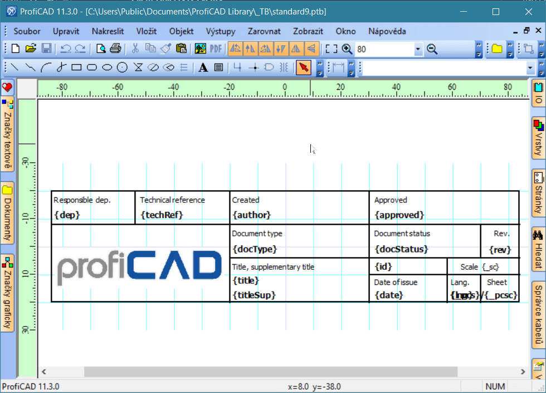Expand overflow options after the zoom-out icon

[479, 49]
